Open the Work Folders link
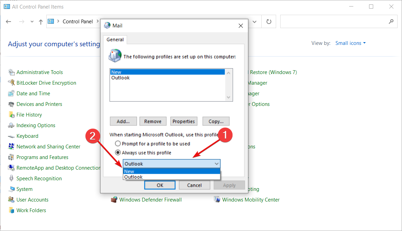 tap(31, 210)
